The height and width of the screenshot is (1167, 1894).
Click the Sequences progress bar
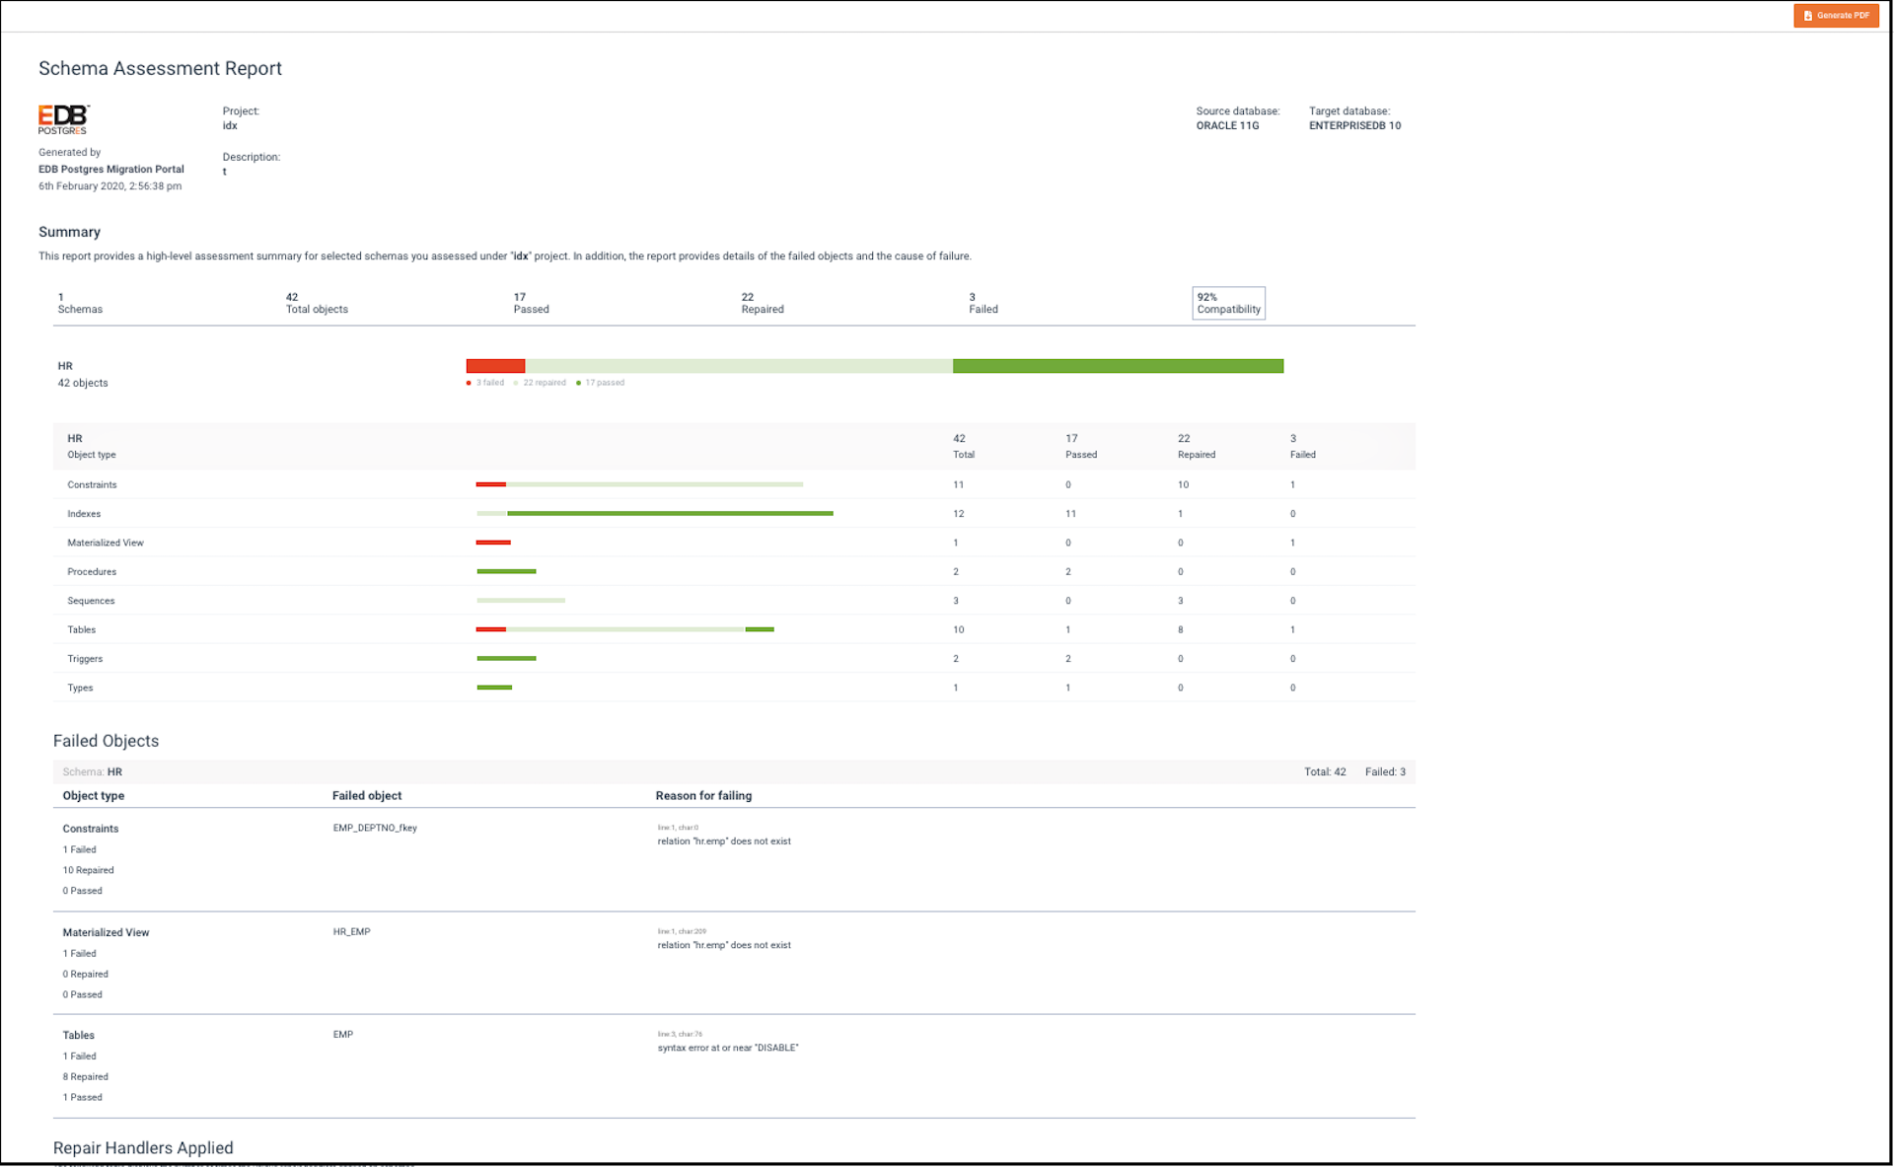tap(521, 601)
